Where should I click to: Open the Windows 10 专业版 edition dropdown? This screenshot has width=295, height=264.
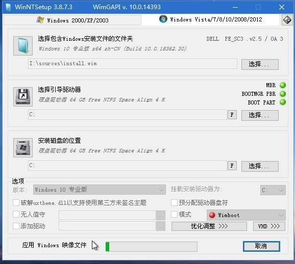click(x=100, y=190)
